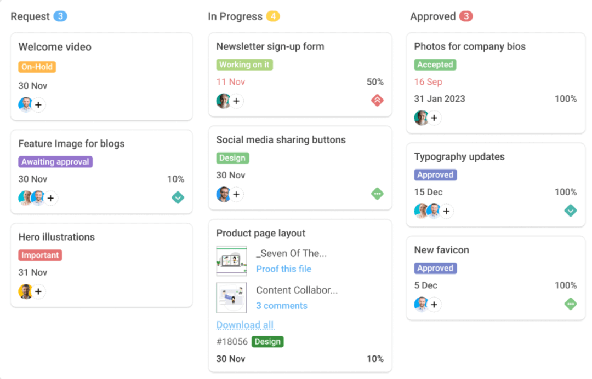This screenshot has height=379, width=592.
Task: Open the 3 comments link on Product page layout
Action: point(281,306)
